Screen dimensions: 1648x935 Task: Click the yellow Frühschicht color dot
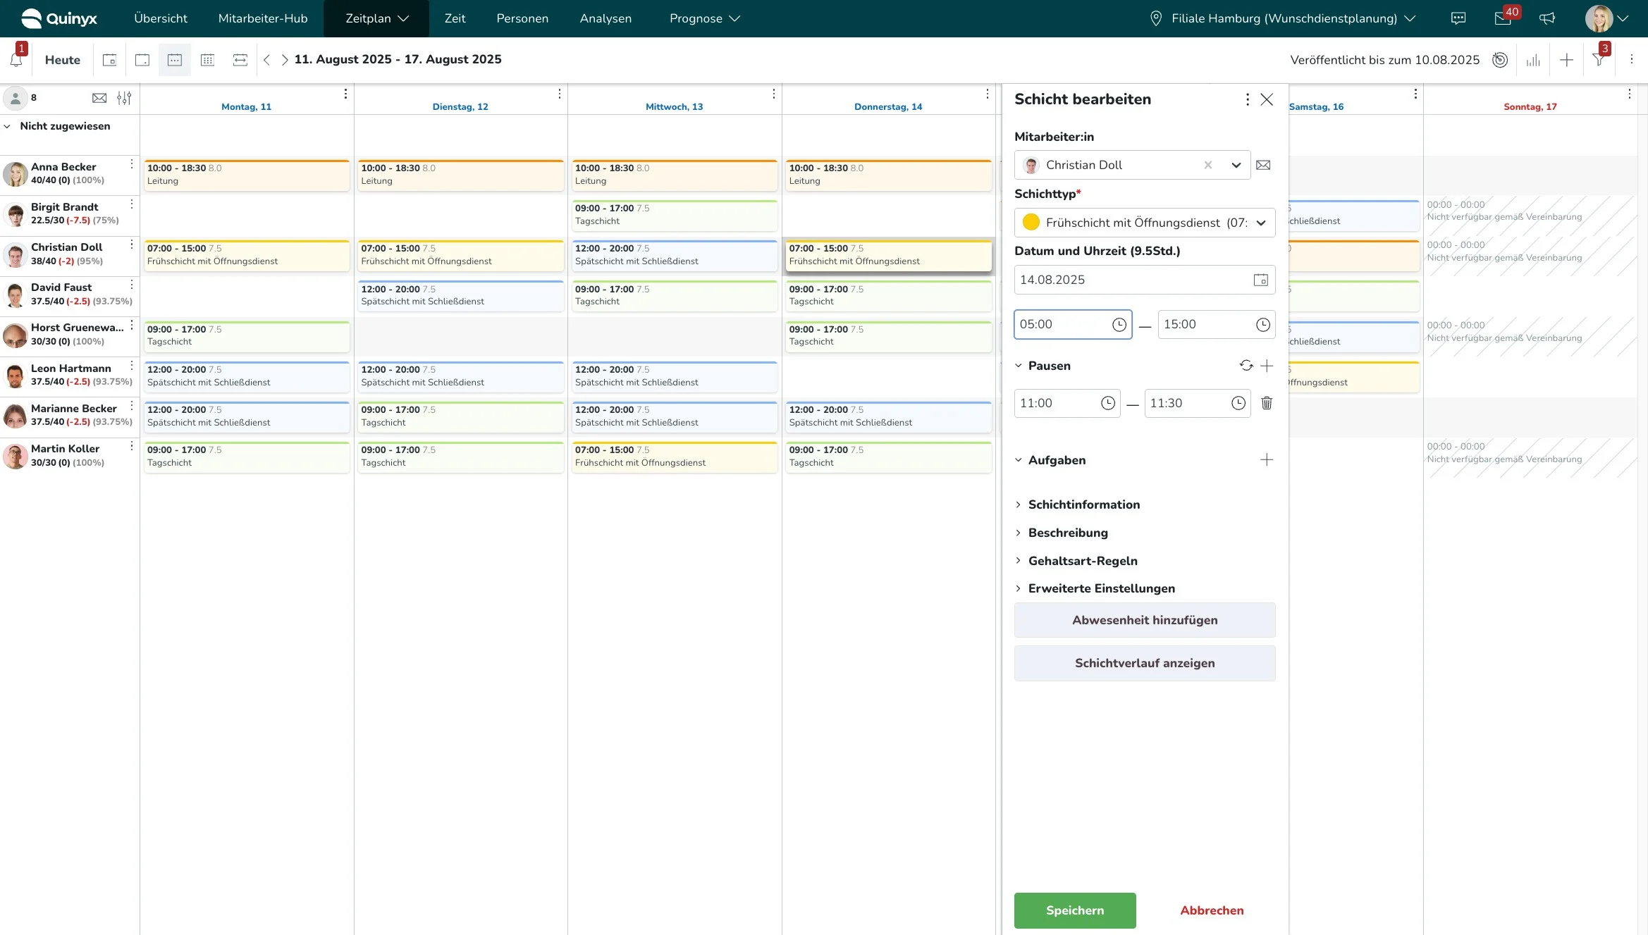(1031, 223)
